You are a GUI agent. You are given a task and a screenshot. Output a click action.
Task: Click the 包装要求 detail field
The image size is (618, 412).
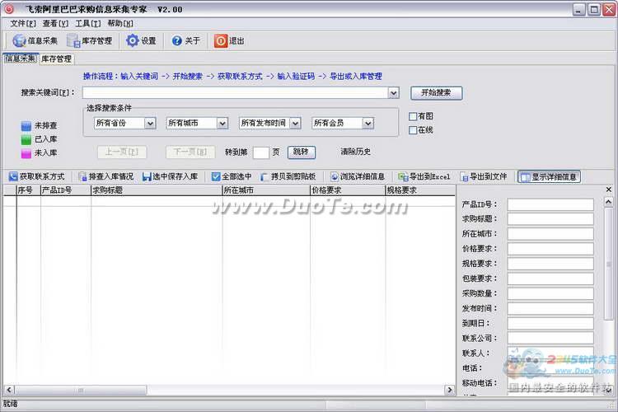point(550,279)
